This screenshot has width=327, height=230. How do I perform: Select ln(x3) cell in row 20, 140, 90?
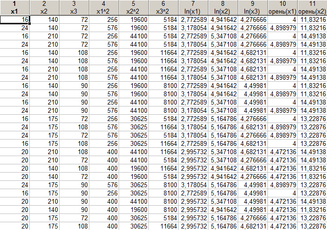(253, 210)
